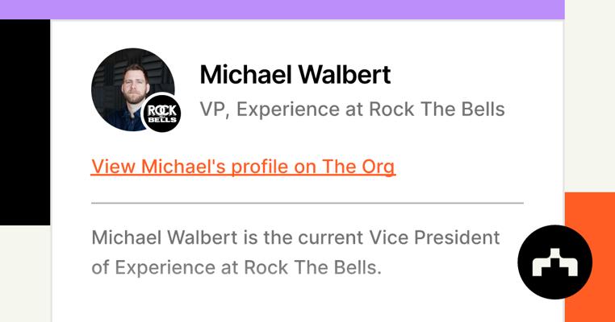The width and height of the screenshot is (615, 322).
Task: Open the "View Michael's profile on The Org" link
Action: point(243,167)
